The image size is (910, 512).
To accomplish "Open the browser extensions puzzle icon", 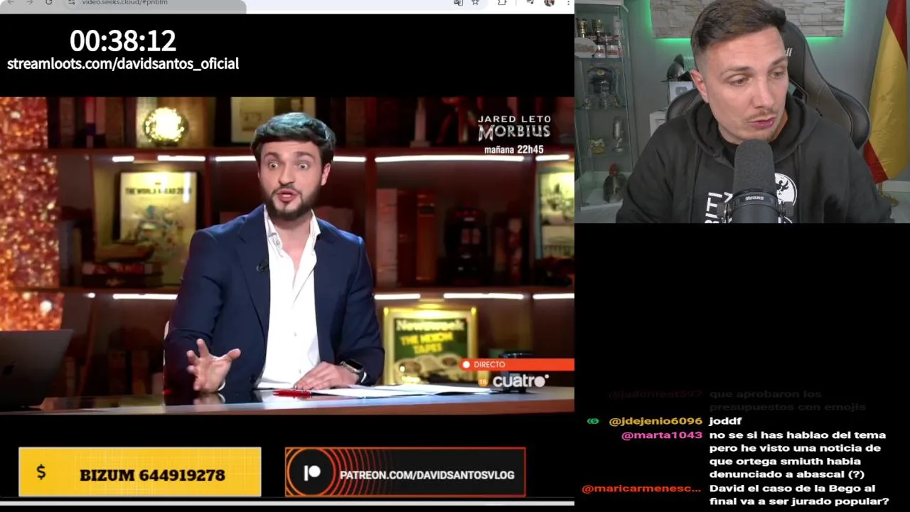I will pyautogui.click(x=503, y=3).
